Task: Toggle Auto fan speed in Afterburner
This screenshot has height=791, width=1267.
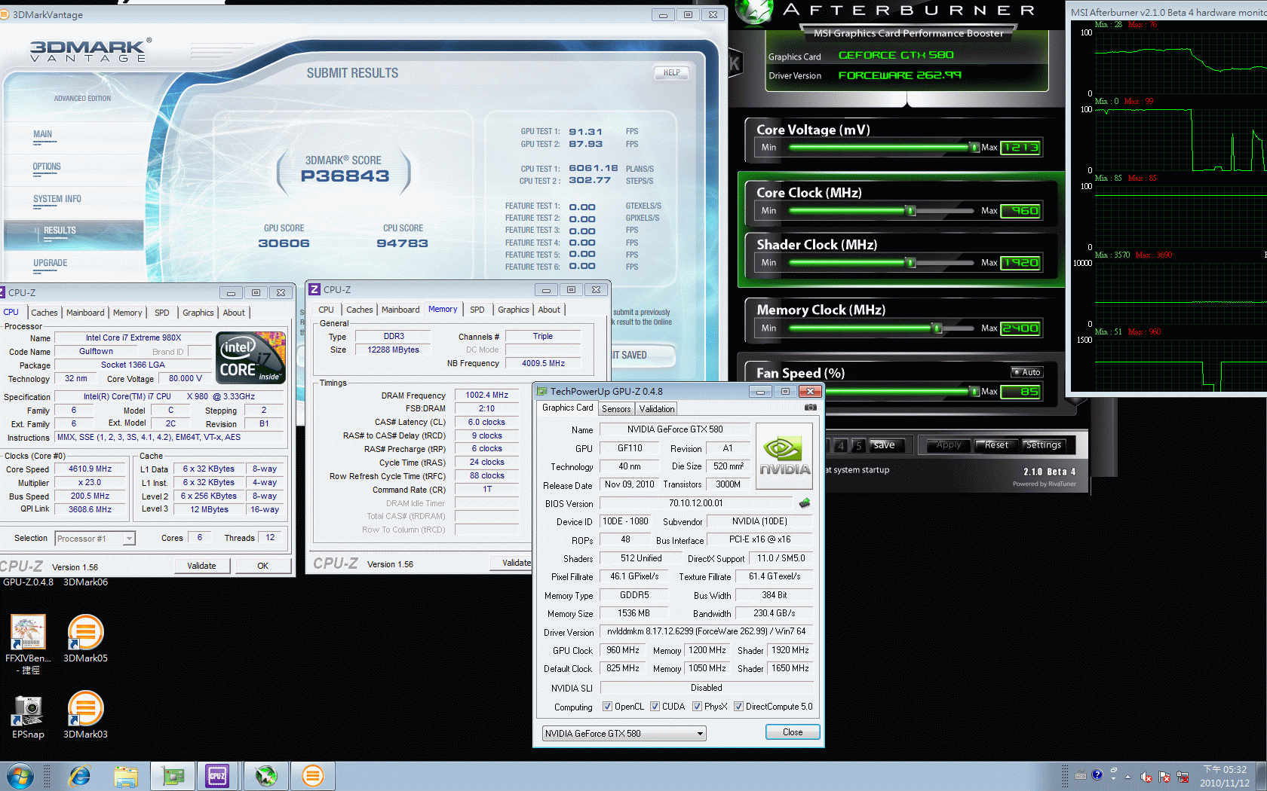Action: (x=1026, y=372)
